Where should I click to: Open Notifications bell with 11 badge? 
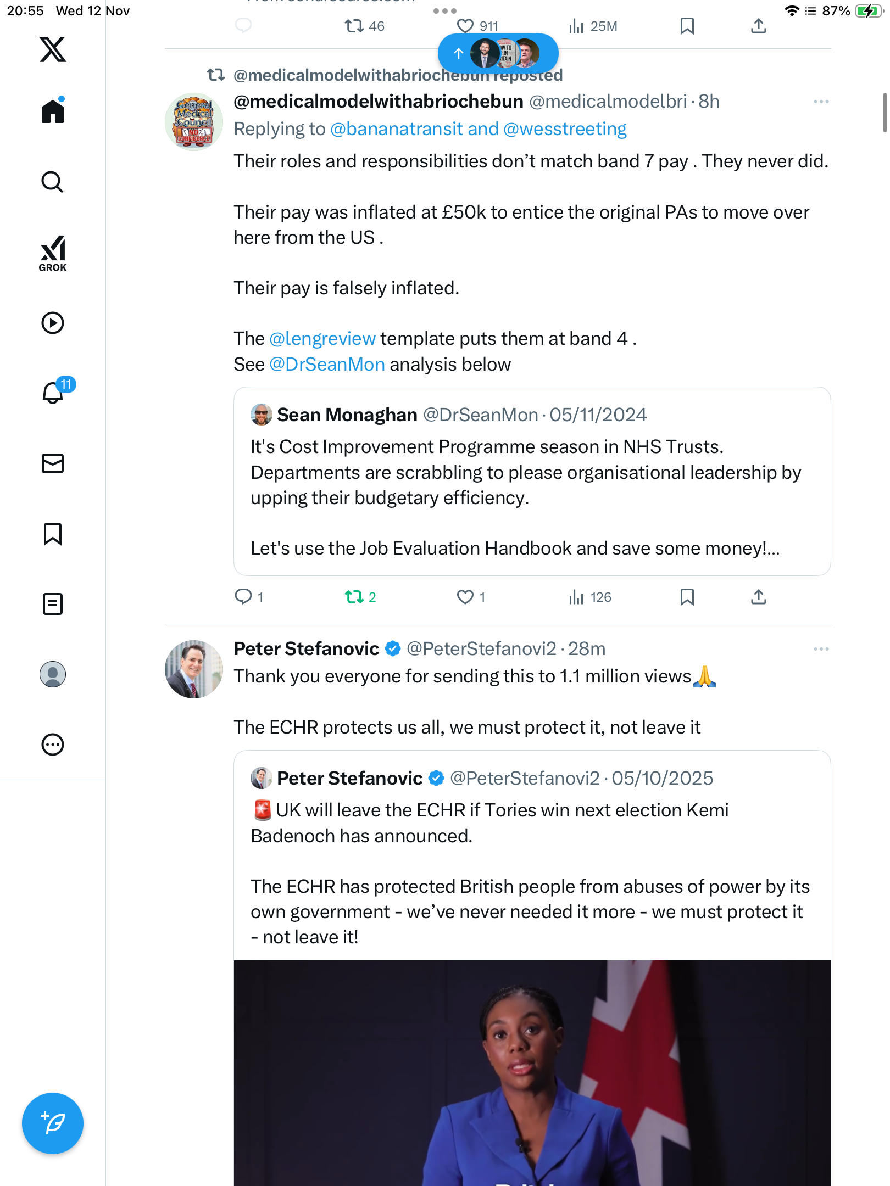(x=54, y=393)
